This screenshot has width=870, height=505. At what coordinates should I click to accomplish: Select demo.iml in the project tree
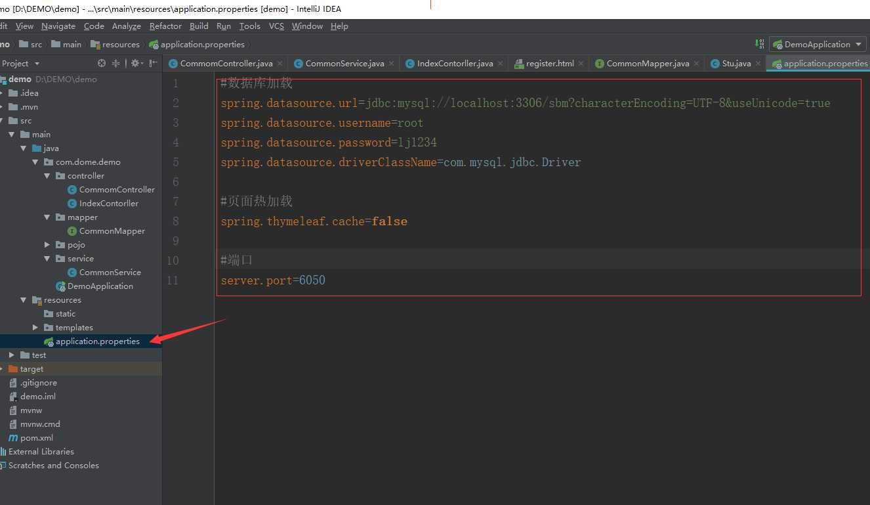coord(32,397)
